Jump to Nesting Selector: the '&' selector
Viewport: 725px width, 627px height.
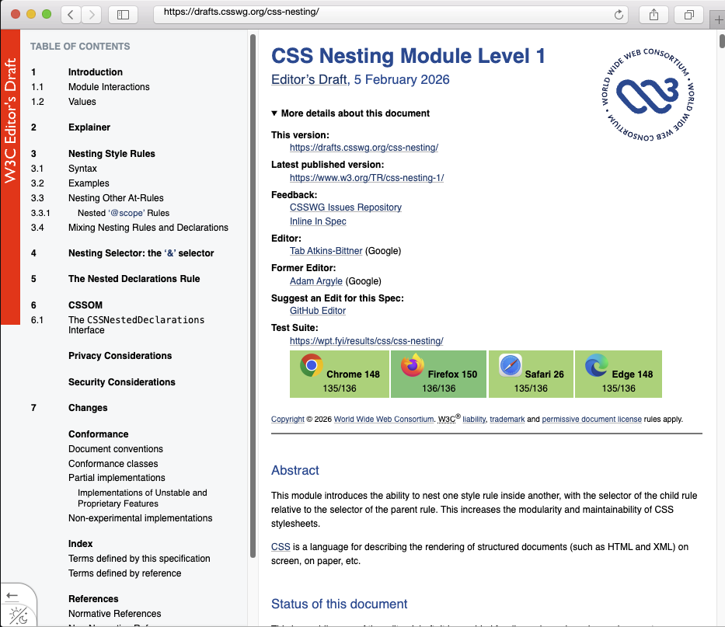(141, 253)
